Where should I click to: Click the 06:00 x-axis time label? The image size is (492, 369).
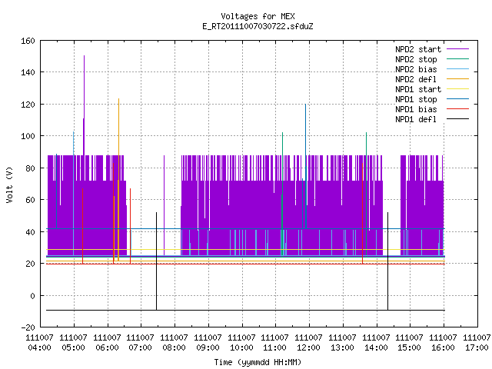pos(108,348)
